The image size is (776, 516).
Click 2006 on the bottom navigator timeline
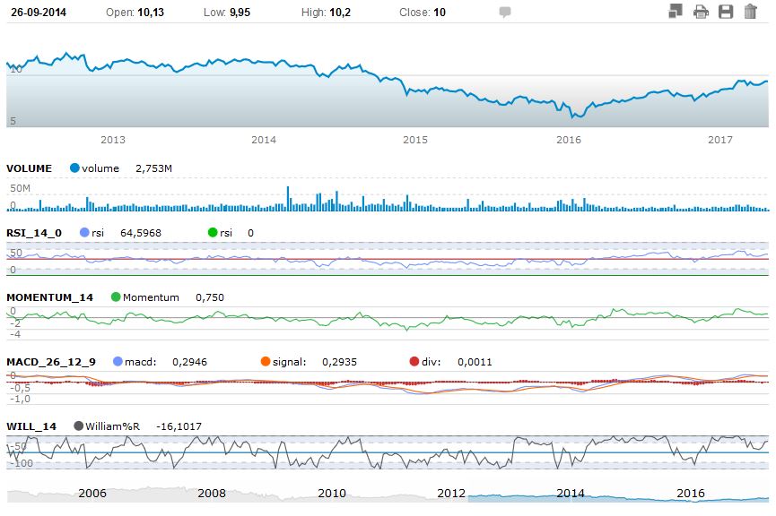click(x=92, y=494)
